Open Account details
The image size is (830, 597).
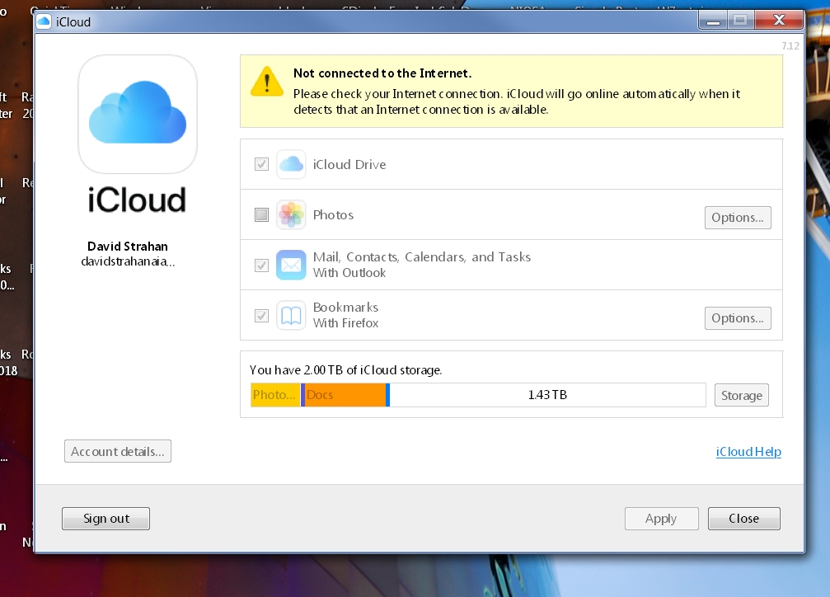118,451
